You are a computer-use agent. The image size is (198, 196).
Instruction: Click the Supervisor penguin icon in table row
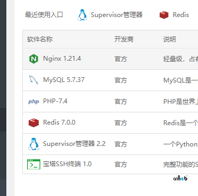point(33,144)
